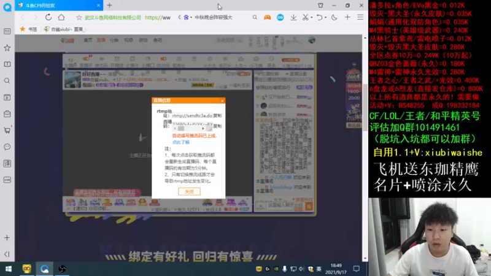Screen dimensions: 491x276
Task: Add a sidebar app with plus
Action: (7, 238)
